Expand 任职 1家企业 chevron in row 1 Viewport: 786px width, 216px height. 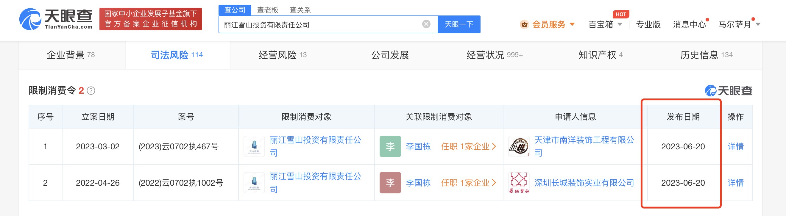494,146
